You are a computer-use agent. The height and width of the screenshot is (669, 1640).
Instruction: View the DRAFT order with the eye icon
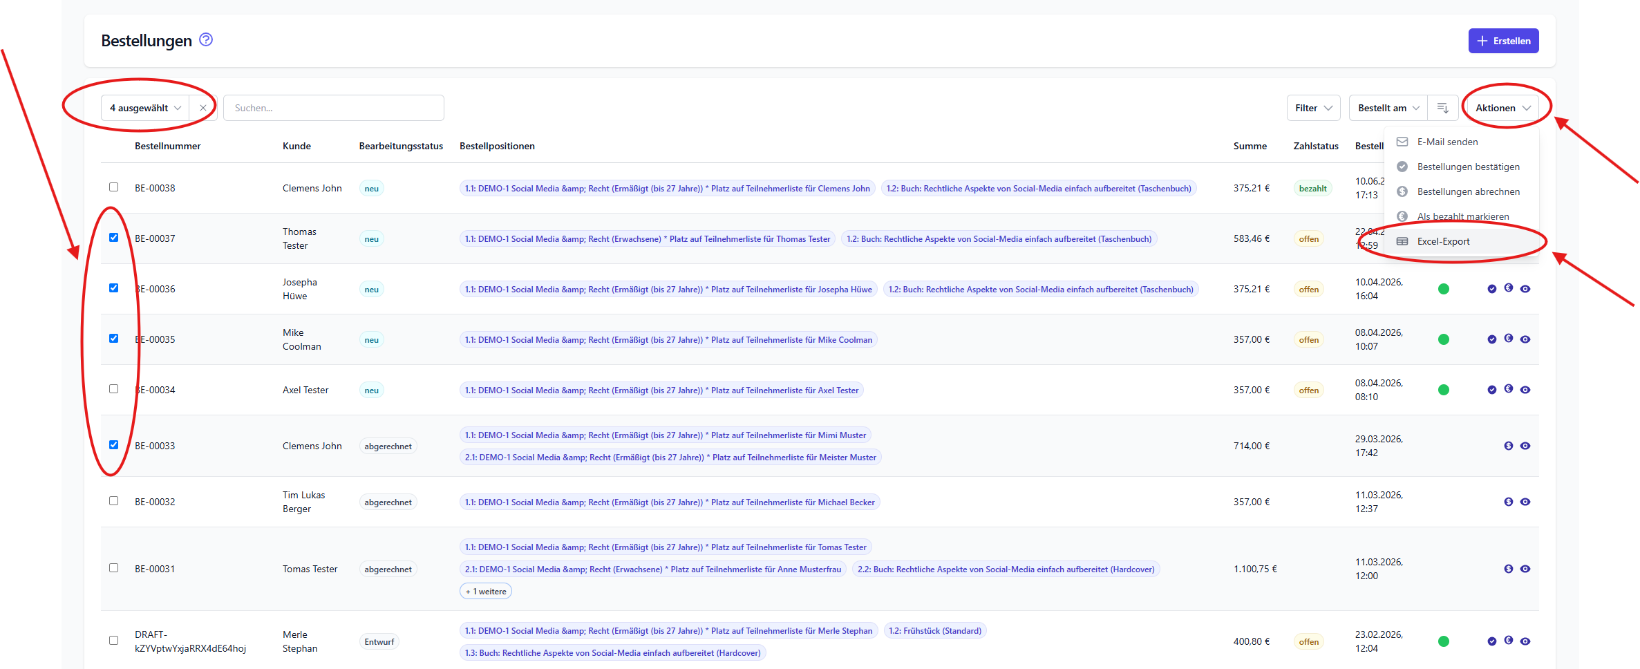[x=1525, y=641]
